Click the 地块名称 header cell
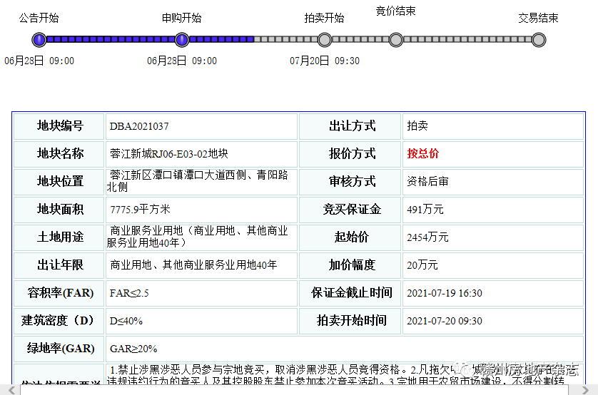Viewport: 598px width, 395px height. click(x=59, y=154)
